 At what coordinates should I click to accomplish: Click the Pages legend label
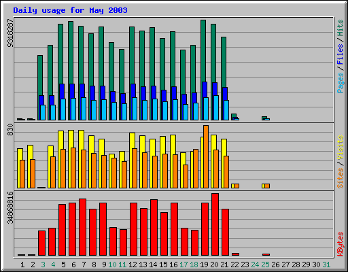click(x=341, y=82)
